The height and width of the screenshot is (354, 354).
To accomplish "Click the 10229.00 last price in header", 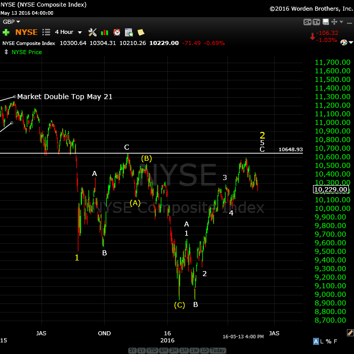I will (x=164, y=43).
